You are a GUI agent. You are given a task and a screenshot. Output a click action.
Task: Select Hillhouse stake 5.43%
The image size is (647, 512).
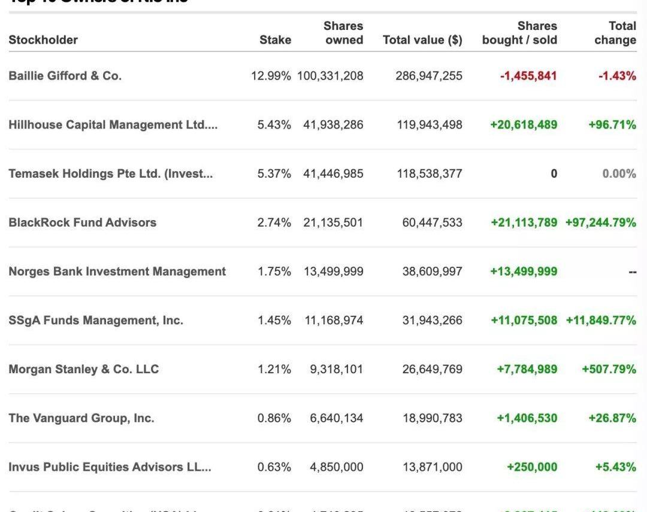click(x=274, y=125)
